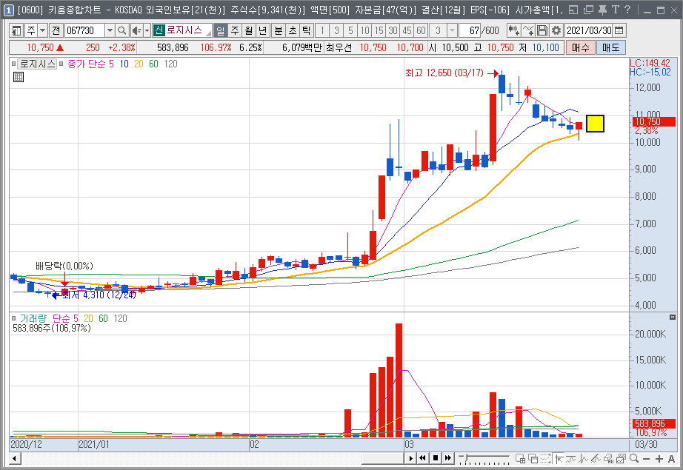Click the candle count field showing 67

click(x=470, y=30)
